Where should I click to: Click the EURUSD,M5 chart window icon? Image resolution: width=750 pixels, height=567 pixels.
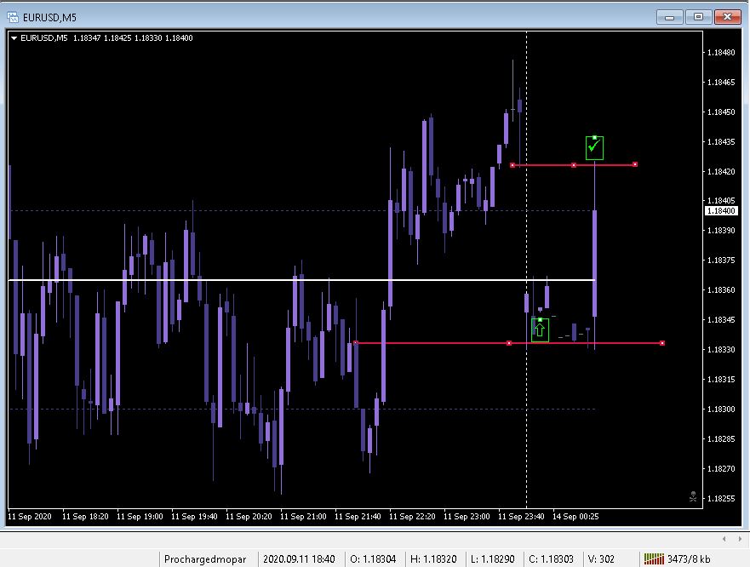(x=13, y=17)
